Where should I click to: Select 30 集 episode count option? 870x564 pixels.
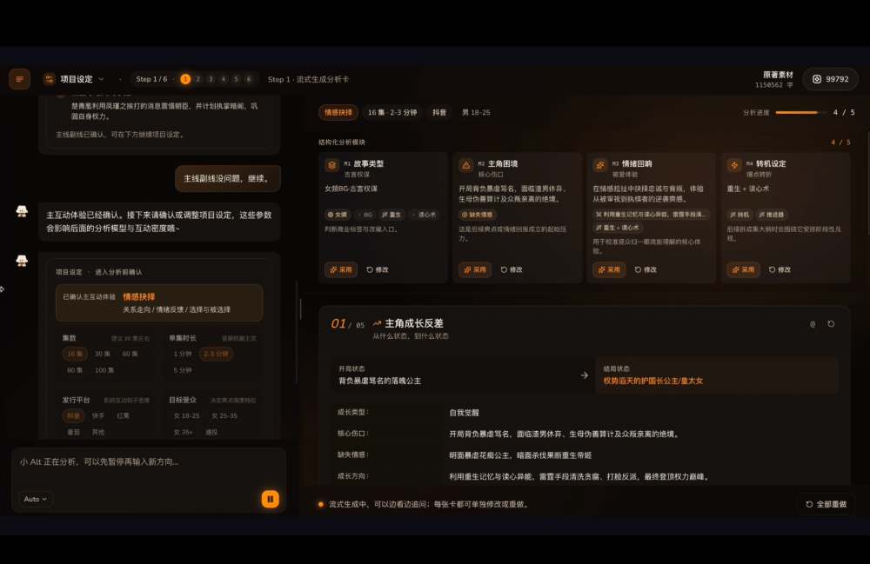pyautogui.click(x=102, y=354)
